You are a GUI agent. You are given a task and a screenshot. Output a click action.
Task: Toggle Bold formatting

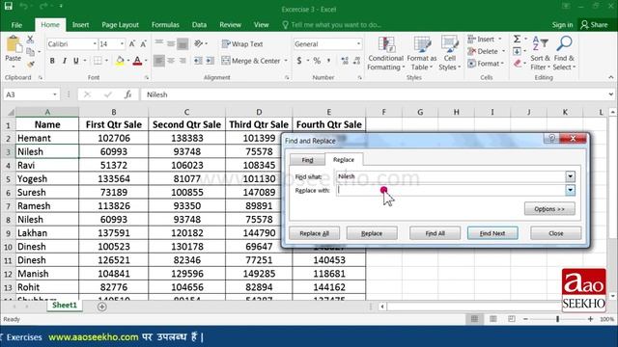[x=52, y=61]
